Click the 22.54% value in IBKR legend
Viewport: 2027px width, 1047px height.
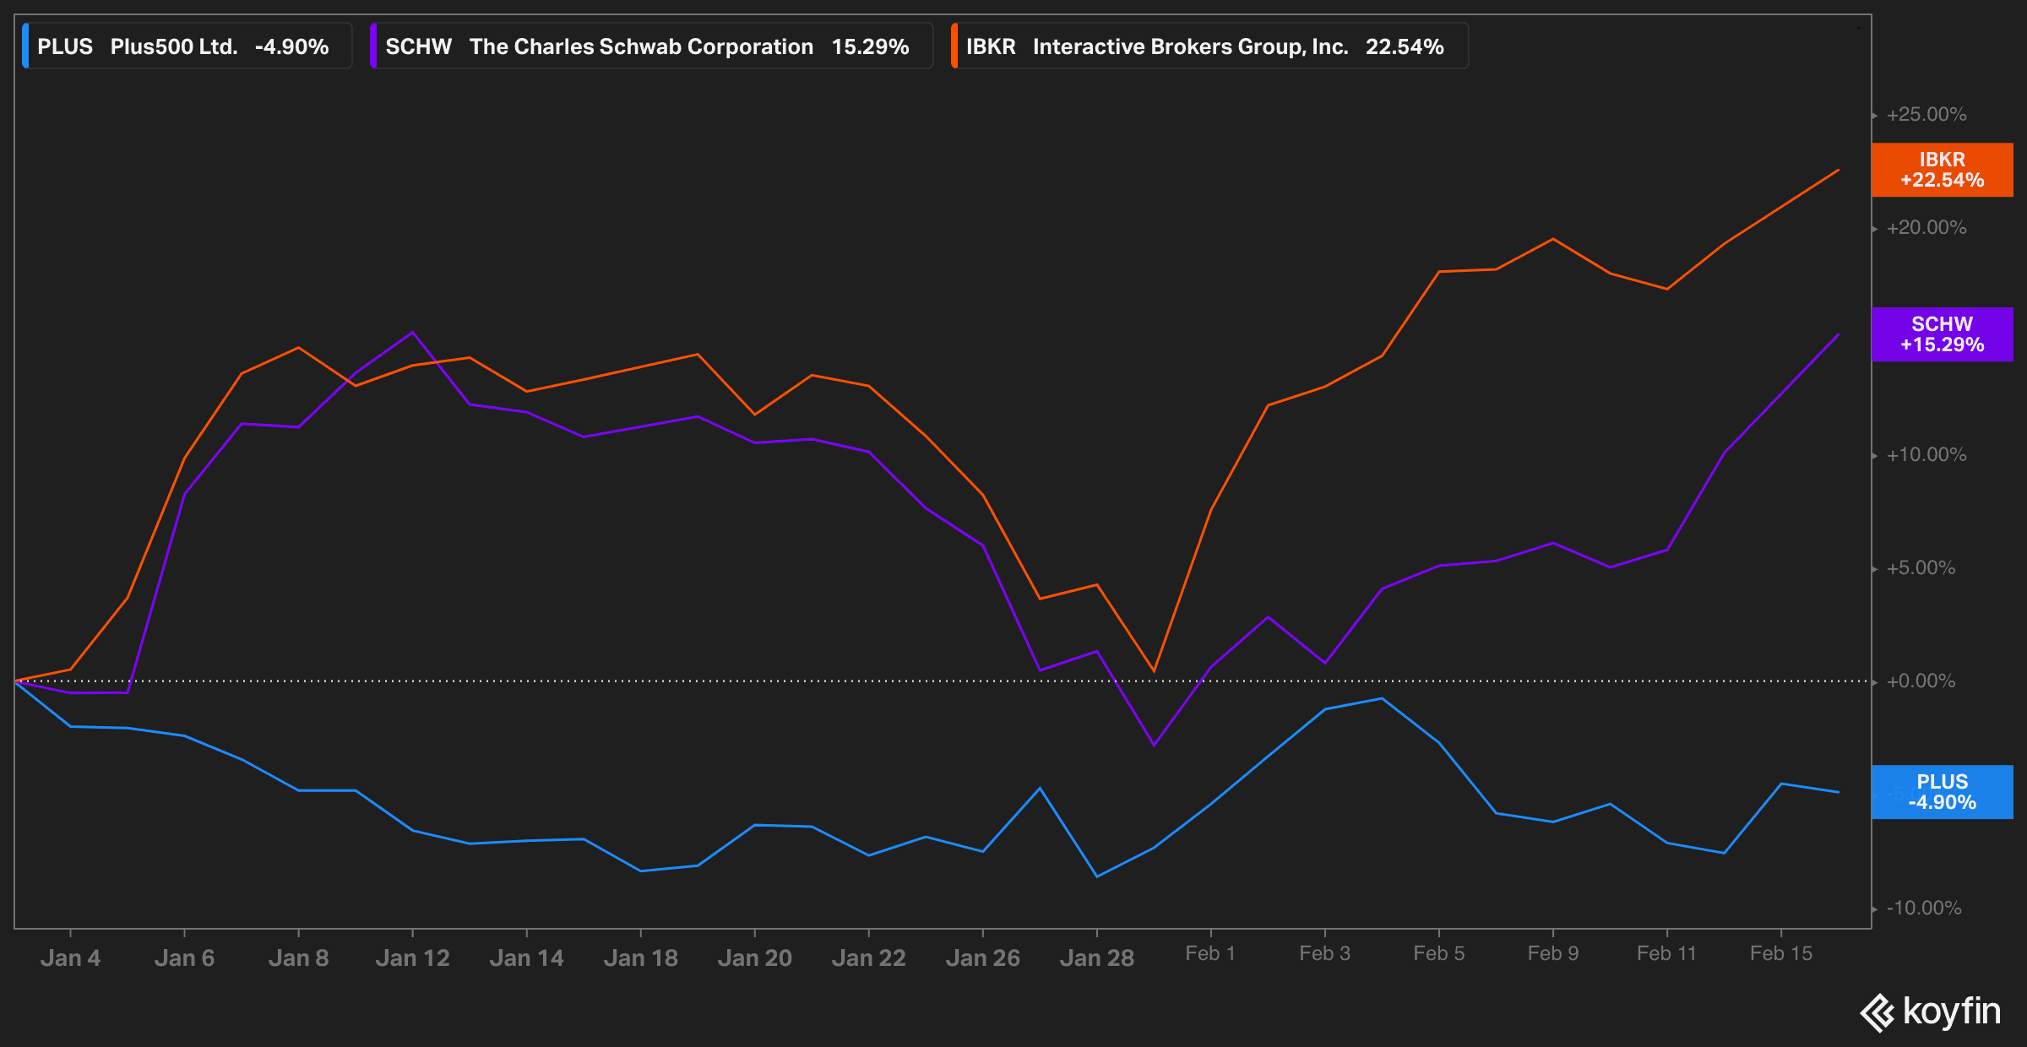pyautogui.click(x=1405, y=46)
